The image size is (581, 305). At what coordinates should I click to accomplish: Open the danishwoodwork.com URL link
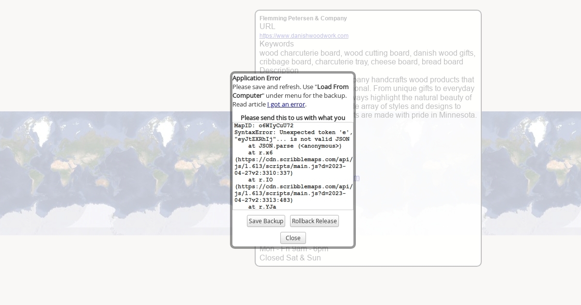click(304, 36)
